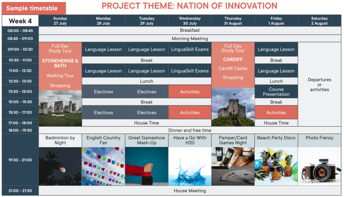Image resolution: width=344 pixels, height=197 pixels.
Task: Click the "PROJECT THEME: NATION OF INNOVATION" heading
Action: tap(189, 6)
